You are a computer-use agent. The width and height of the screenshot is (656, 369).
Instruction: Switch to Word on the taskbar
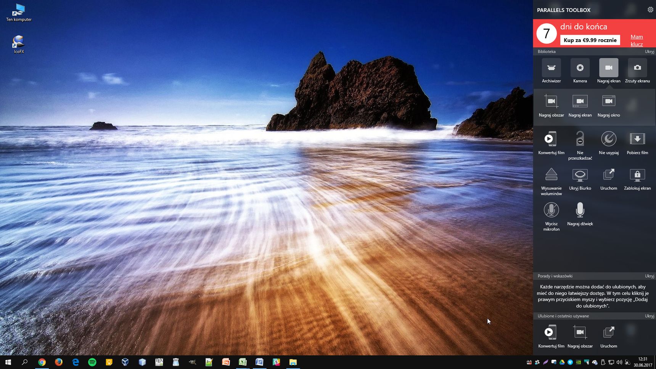259,362
